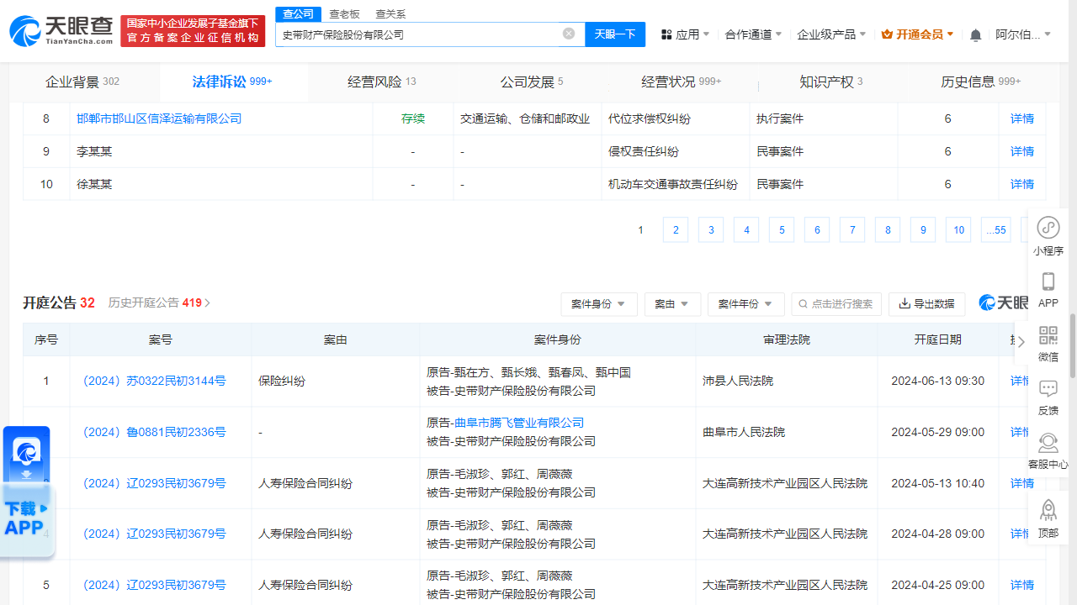Viewport: 1077px width, 605px height.
Task: View 详情 for 李某某 row
Action: tap(1022, 151)
